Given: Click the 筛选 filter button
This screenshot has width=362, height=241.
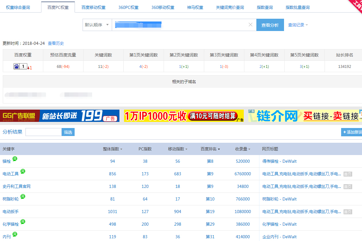Looking at the screenshot, I should click(x=68, y=132).
